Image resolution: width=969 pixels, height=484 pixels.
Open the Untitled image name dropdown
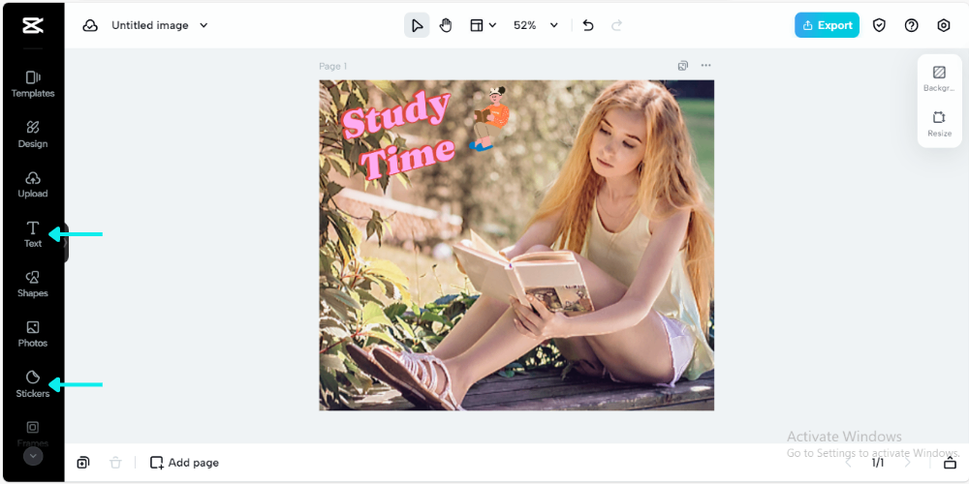(x=203, y=25)
